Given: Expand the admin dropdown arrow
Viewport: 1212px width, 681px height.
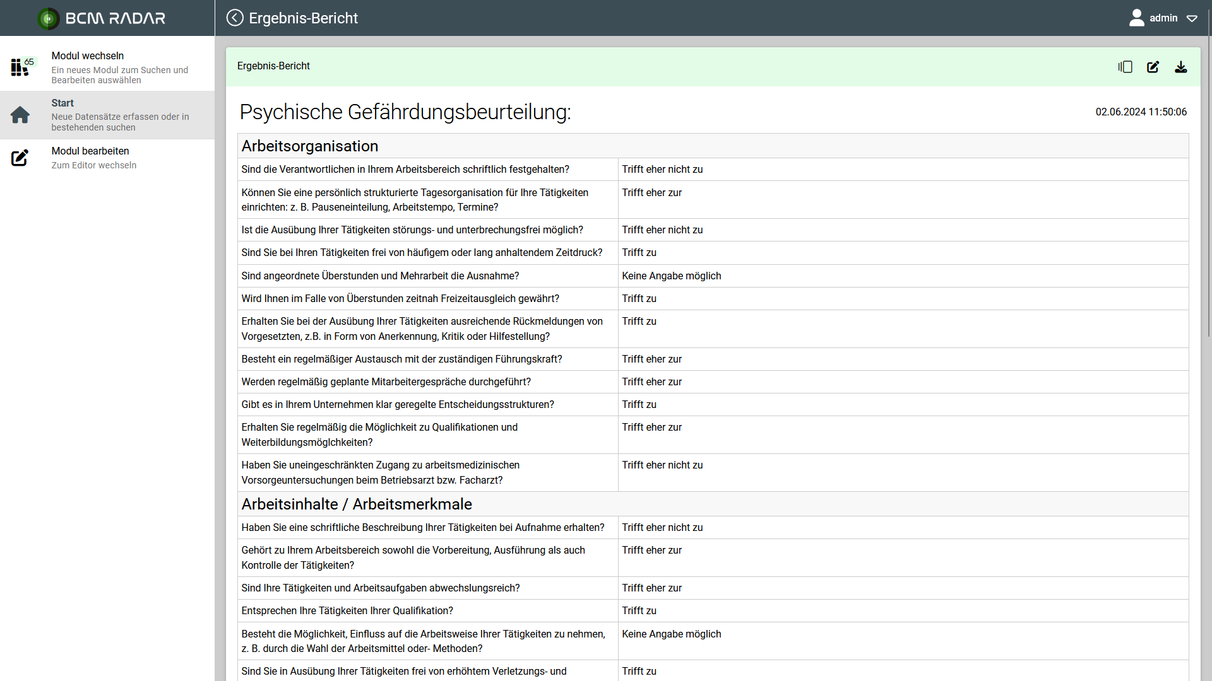Looking at the screenshot, I should (x=1192, y=18).
